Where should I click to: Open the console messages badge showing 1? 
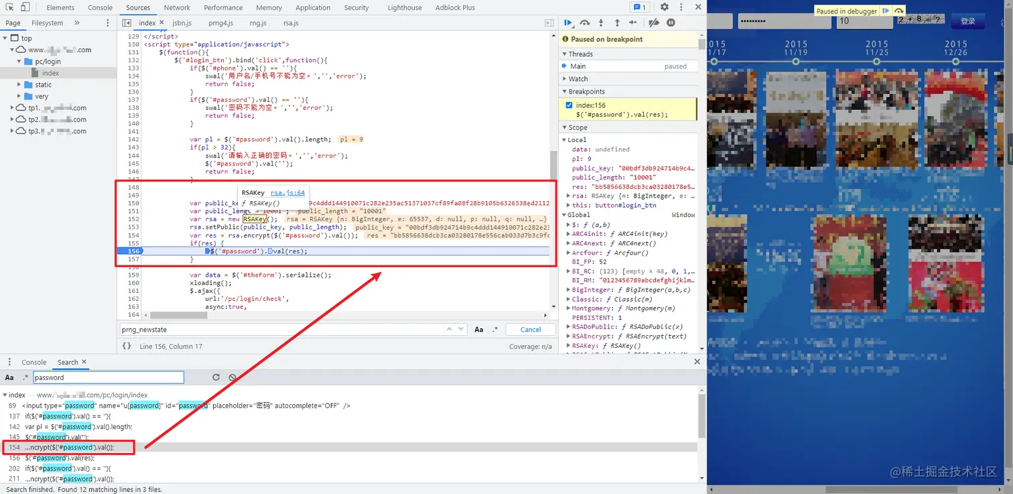[640, 7]
